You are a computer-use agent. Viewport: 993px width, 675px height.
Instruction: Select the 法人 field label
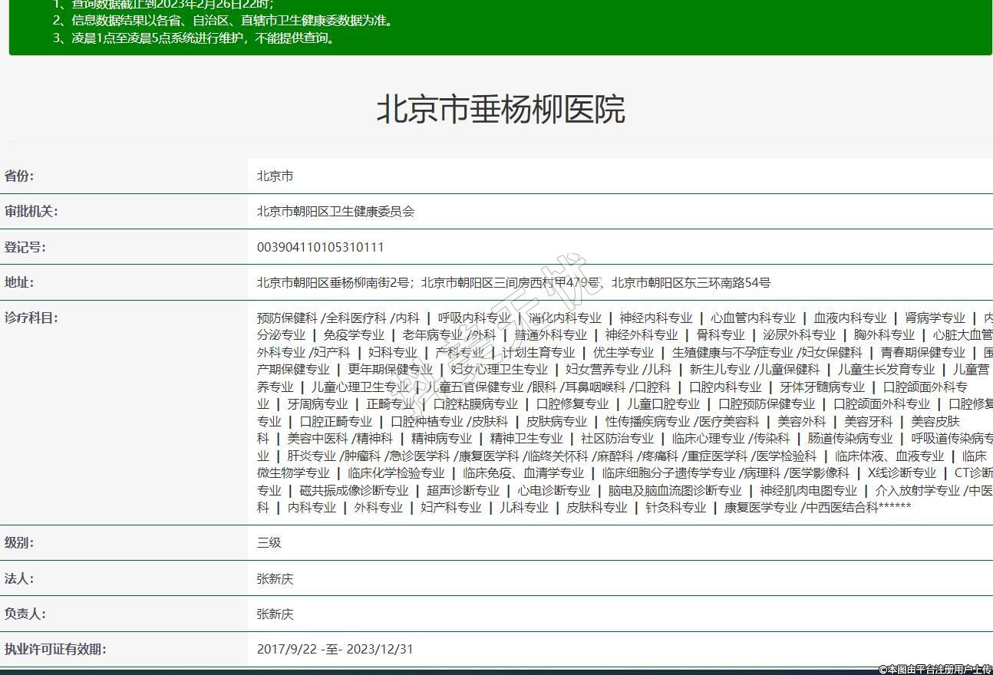[19, 578]
